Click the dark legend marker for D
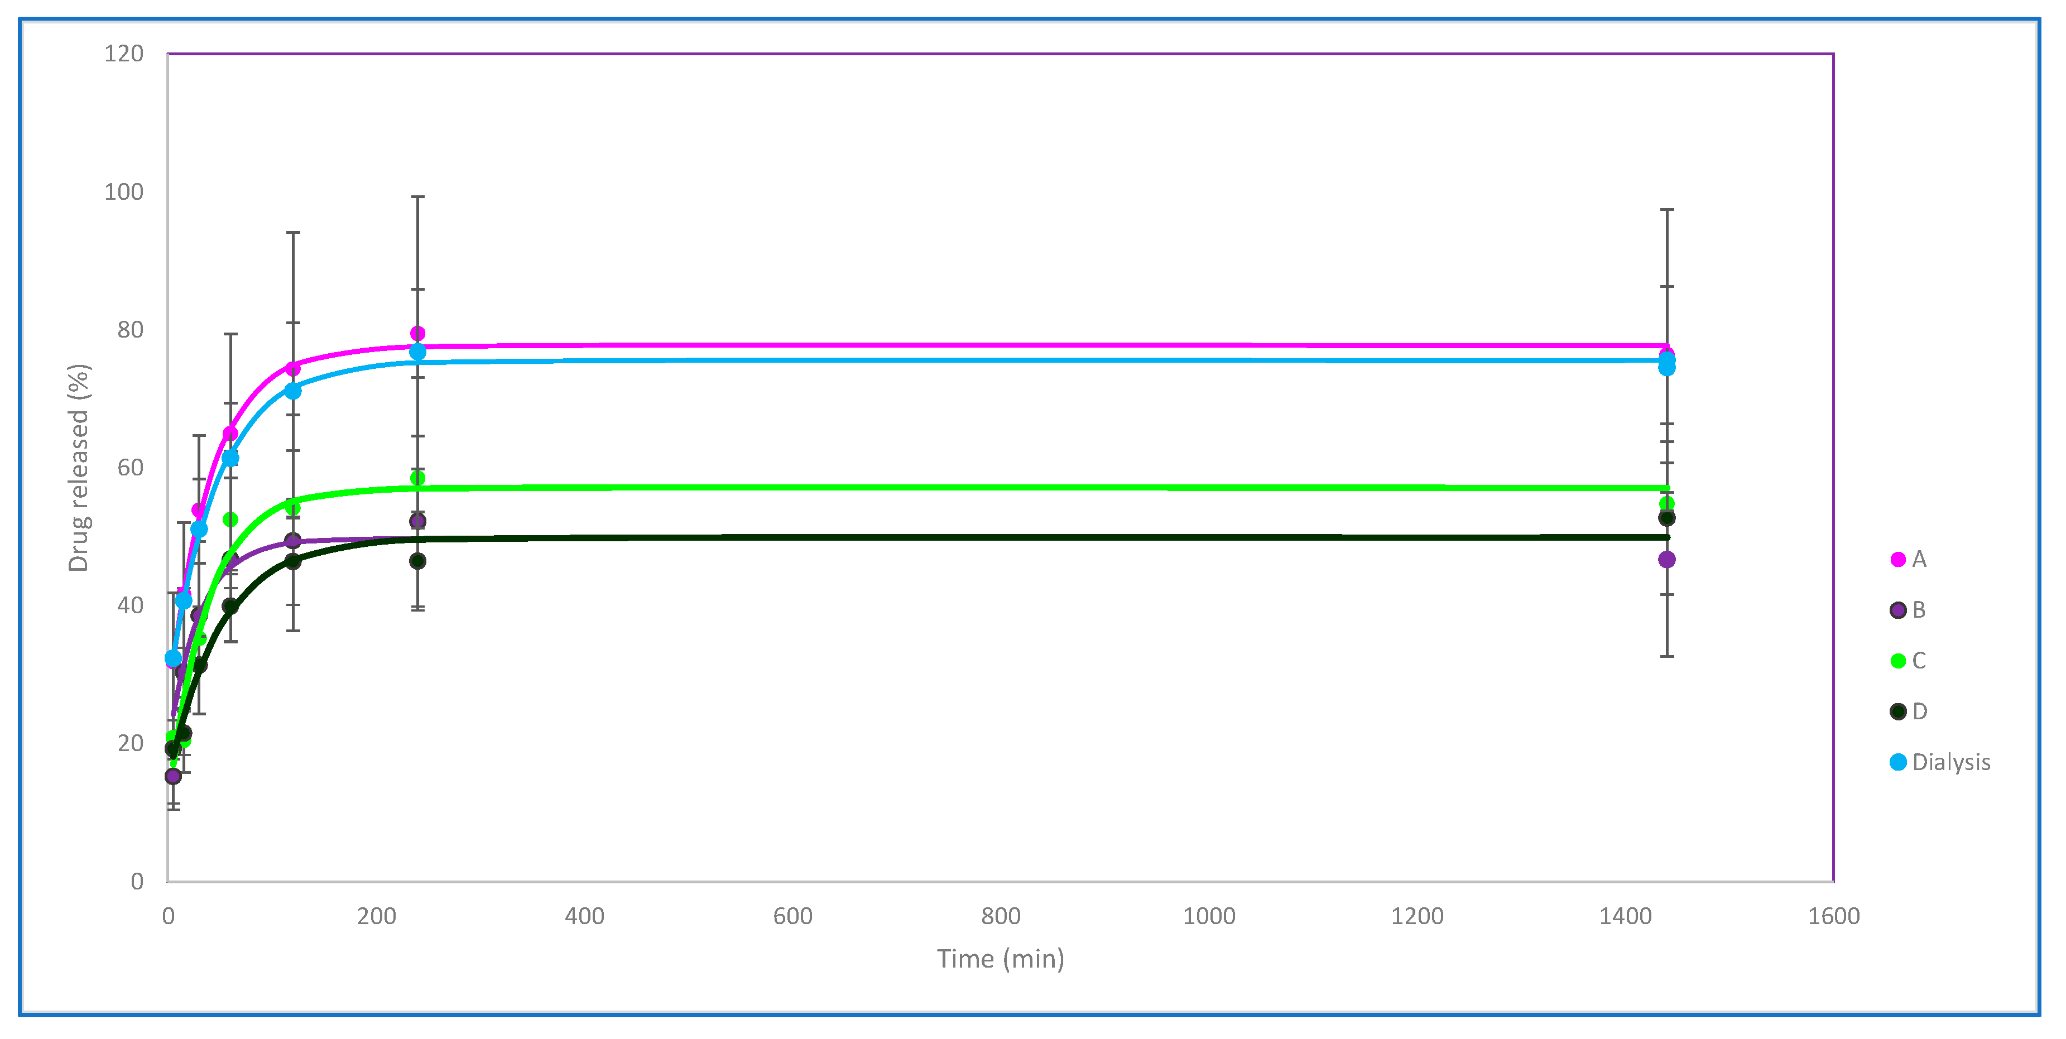This screenshot has height=1039, width=2066. click(x=1897, y=711)
